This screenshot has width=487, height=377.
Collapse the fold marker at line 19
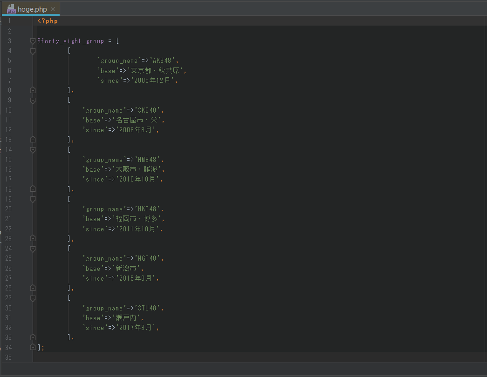pyautogui.click(x=33, y=199)
